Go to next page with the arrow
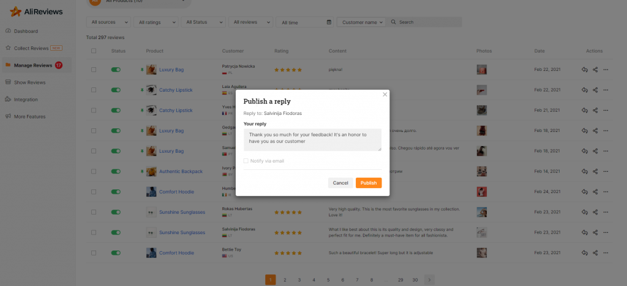The height and width of the screenshot is (286, 627). pos(429,280)
